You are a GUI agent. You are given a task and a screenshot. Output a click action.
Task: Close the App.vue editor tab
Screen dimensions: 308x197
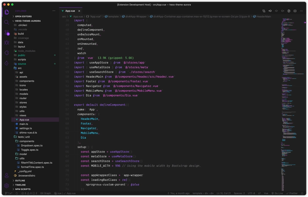pyautogui.click(x=79, y=11)
